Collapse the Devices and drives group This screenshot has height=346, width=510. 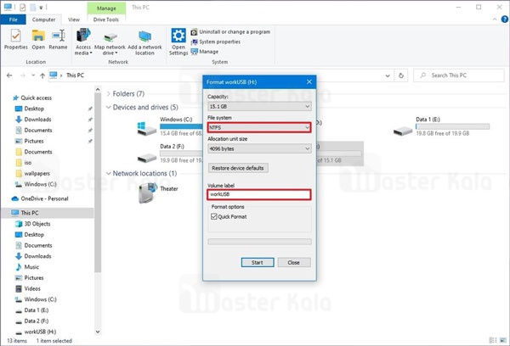pyautogui.click(x=109, y=107)
